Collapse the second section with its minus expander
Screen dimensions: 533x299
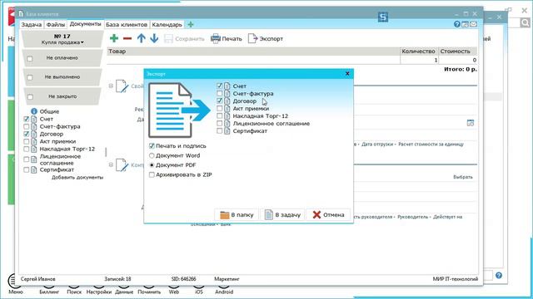tap(111, 164)
